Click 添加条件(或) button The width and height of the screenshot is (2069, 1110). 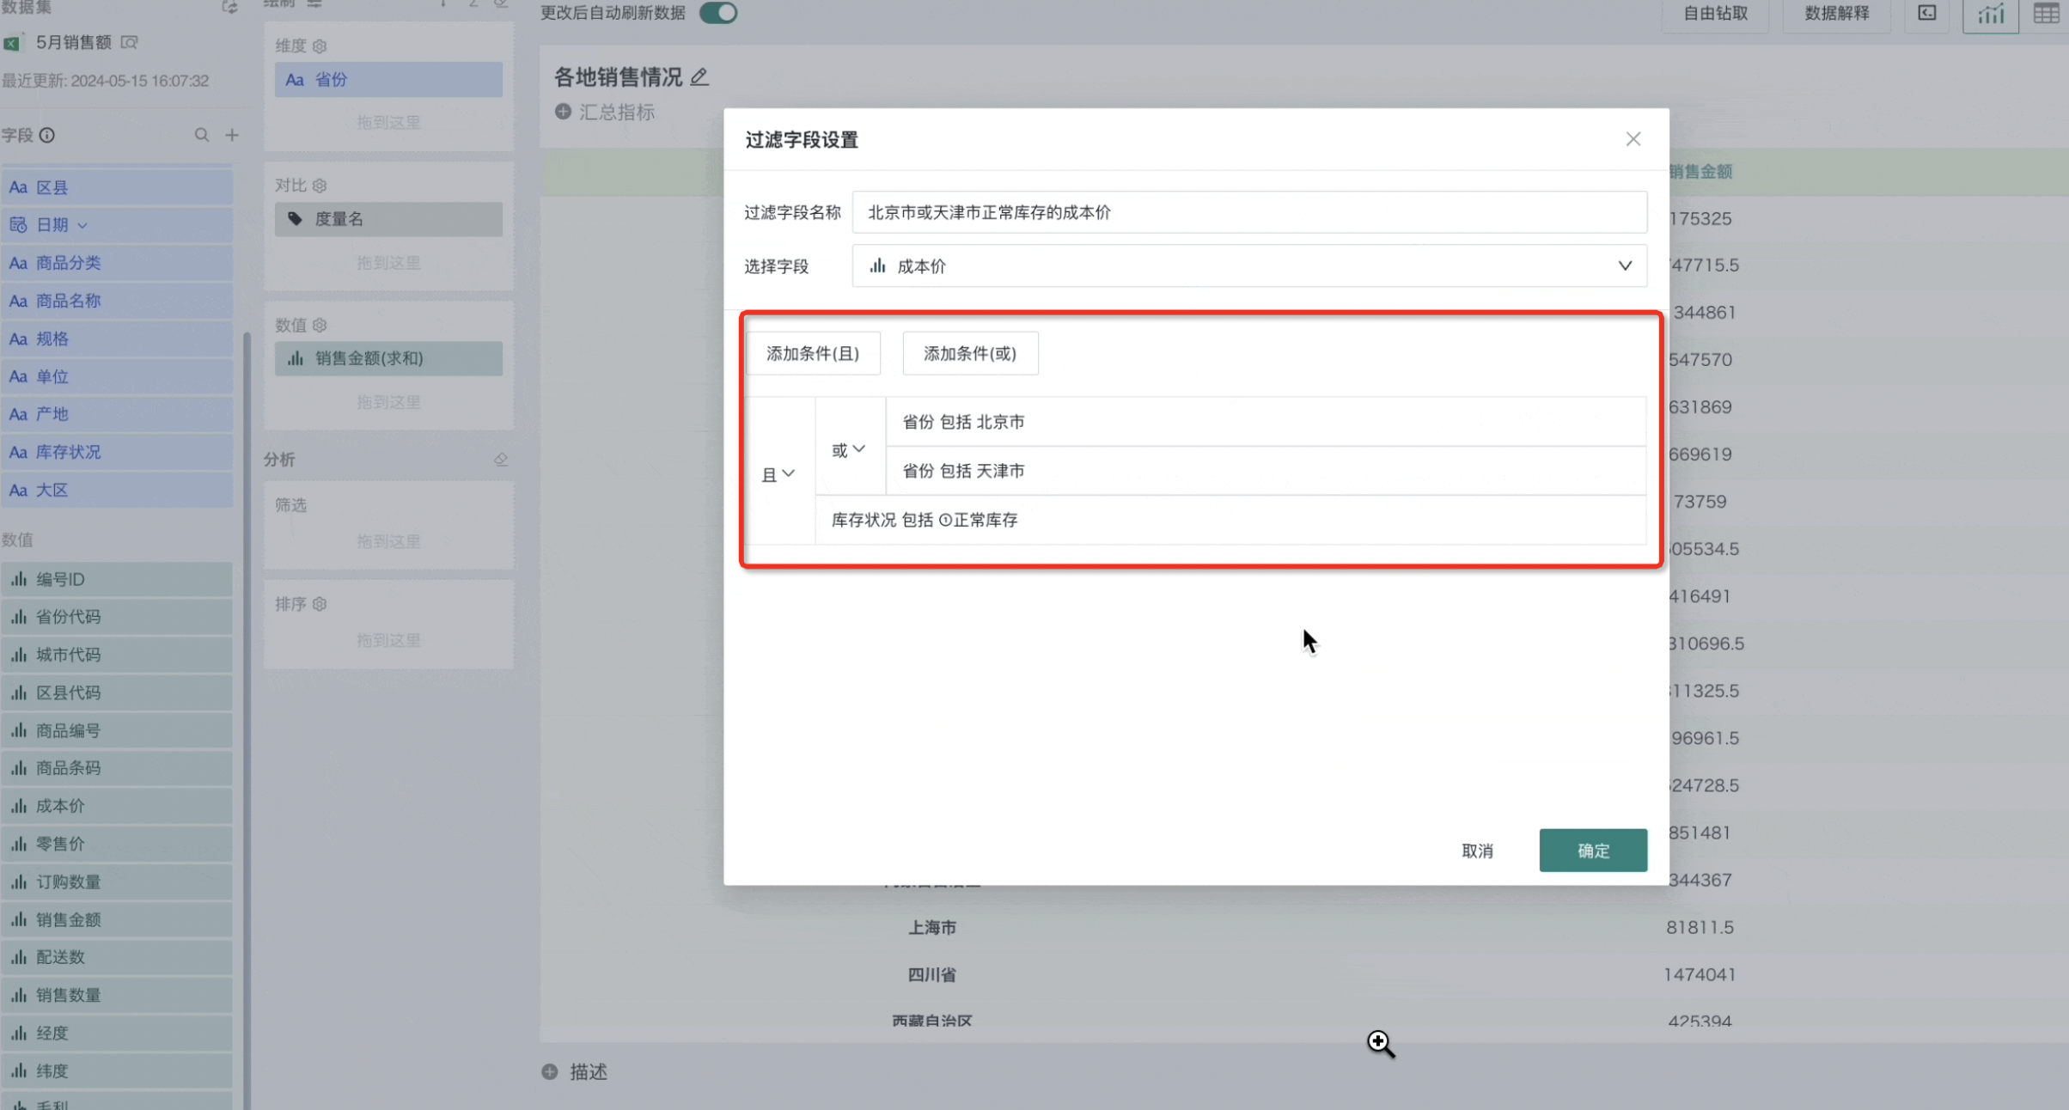969,353
